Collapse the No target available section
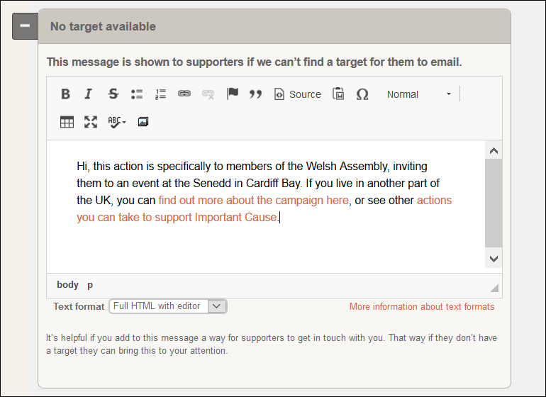Viewport: 546px width, 397px height. pyautogui.click(x=25, y=26)
